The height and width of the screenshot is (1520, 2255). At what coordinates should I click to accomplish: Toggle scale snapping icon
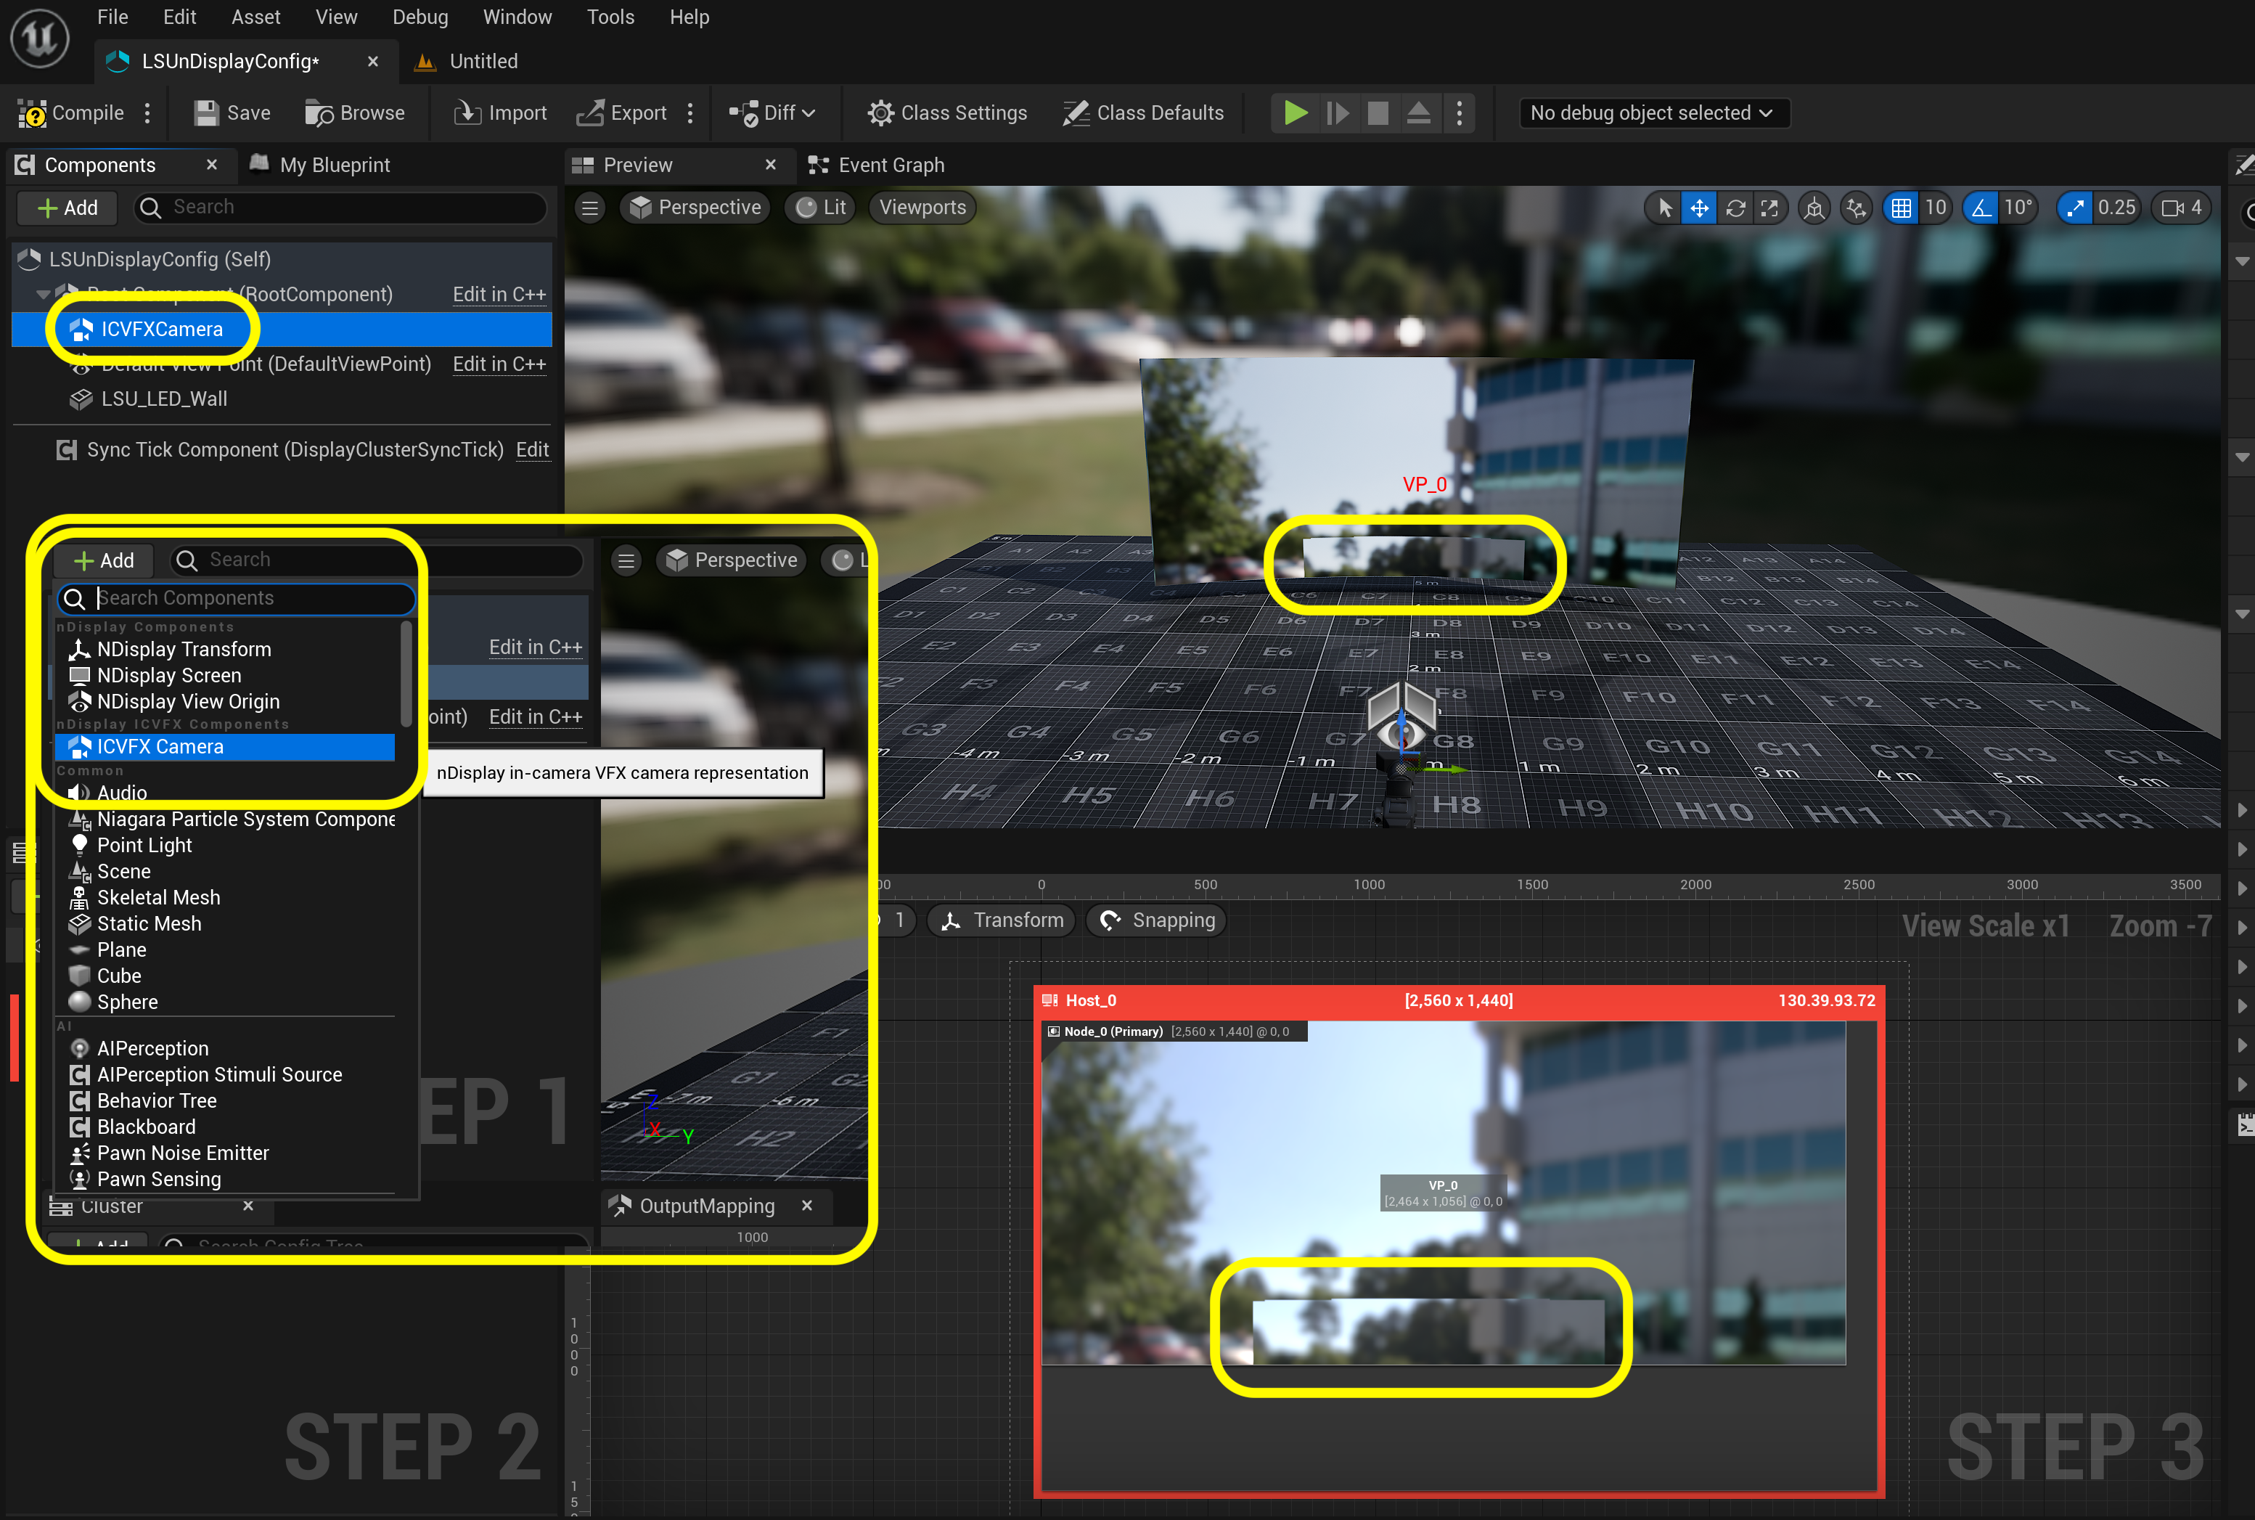[x=2075, y=208]
